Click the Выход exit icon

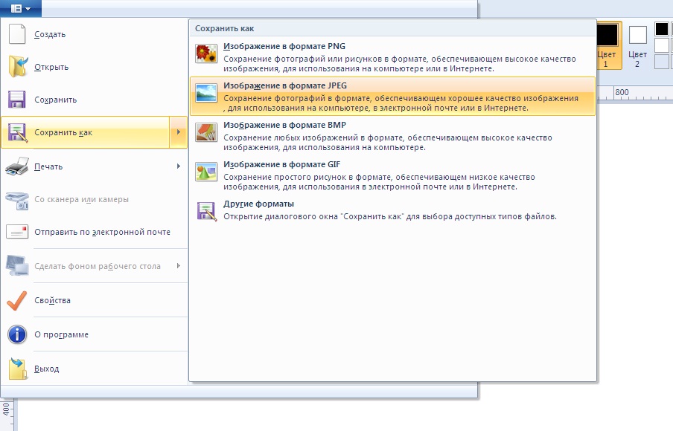click(x=17, y=369)
